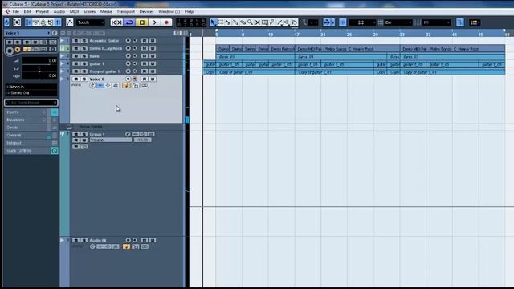The height and width of the screenshot is (289, 514).
Task: Select the Split (scissors) tool
Action: click(x=228, y=22)
